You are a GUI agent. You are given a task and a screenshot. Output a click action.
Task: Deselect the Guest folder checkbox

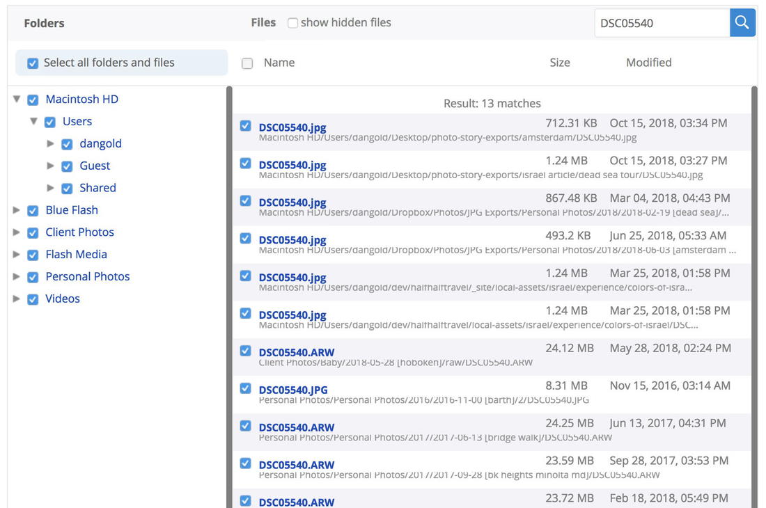click(67, 166)
